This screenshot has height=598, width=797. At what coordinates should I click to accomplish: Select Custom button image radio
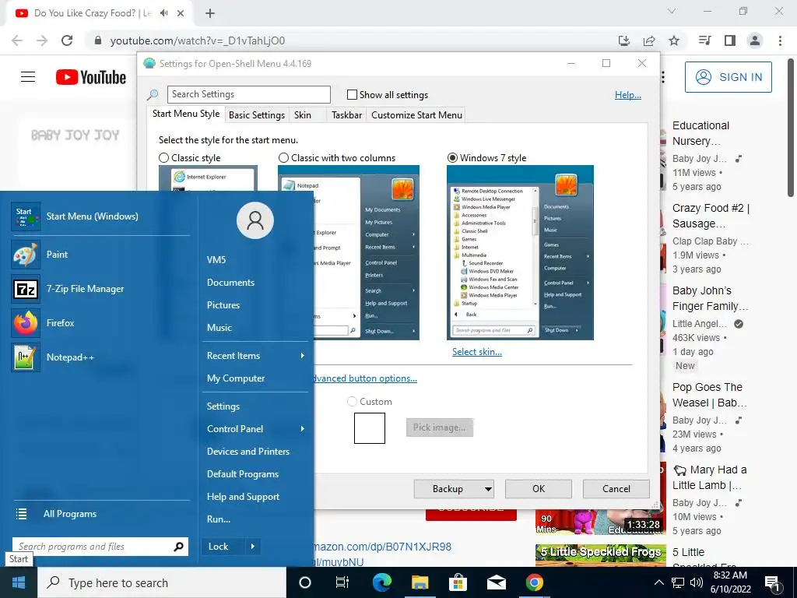(x=352, y=402)
